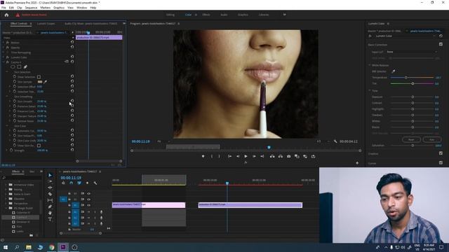Click the timeline timecode 00:00:11:19
Screen dimensions: 449x252
pyautogui.click(x=71, y=178)
